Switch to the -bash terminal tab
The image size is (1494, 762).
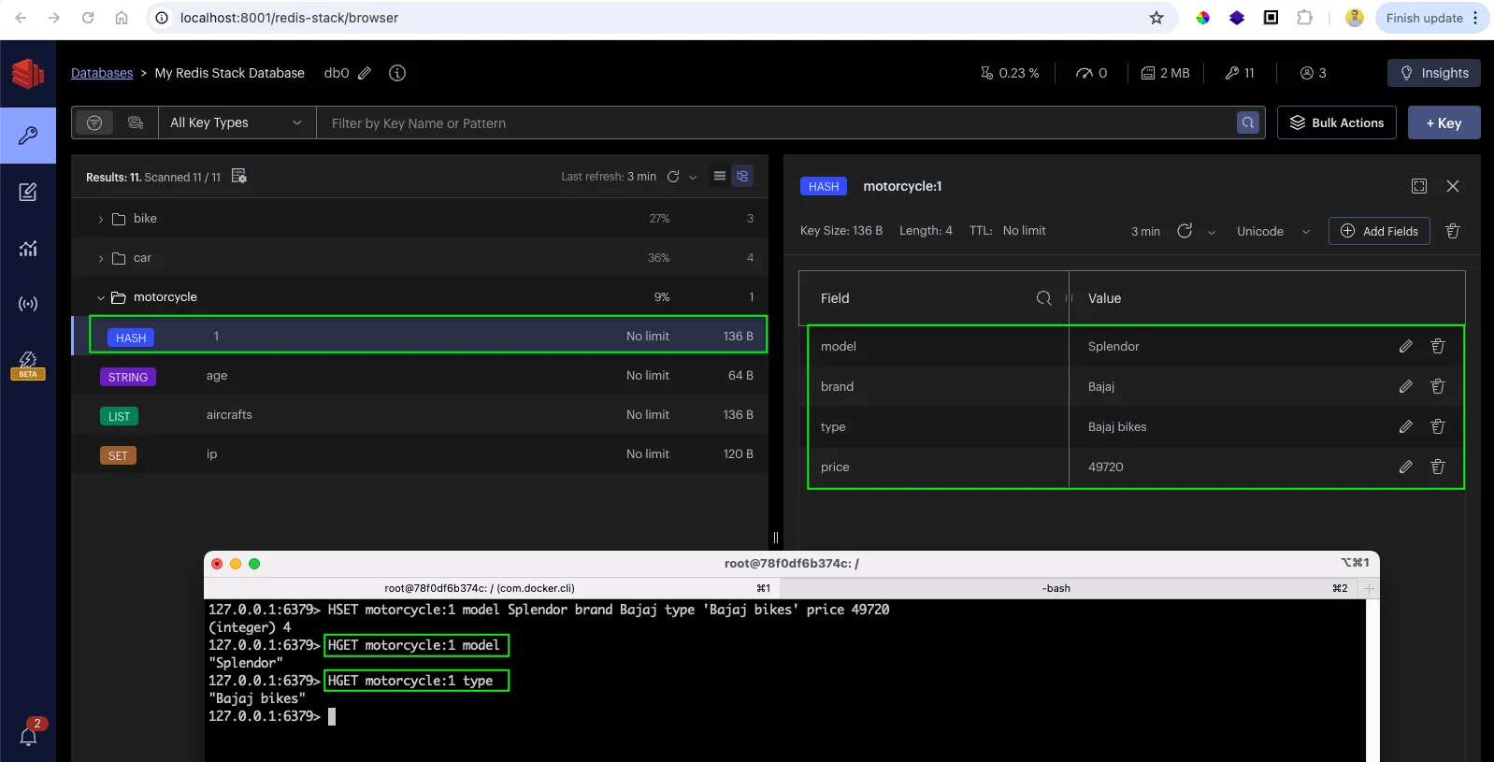click(x=1070, y=588)
